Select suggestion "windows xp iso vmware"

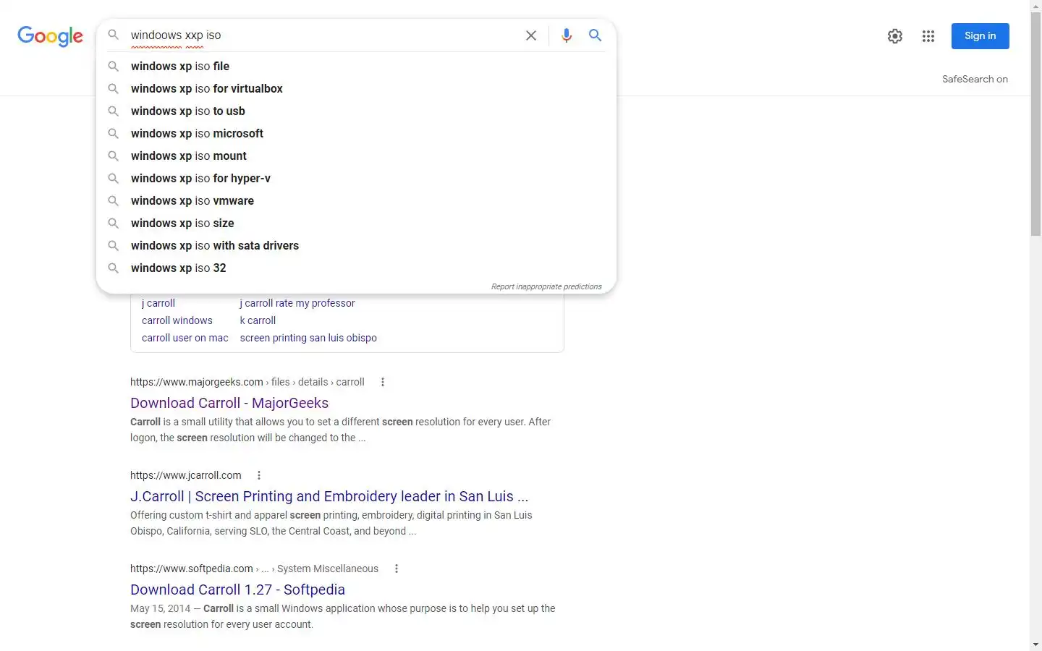click(x=356, y=200)
